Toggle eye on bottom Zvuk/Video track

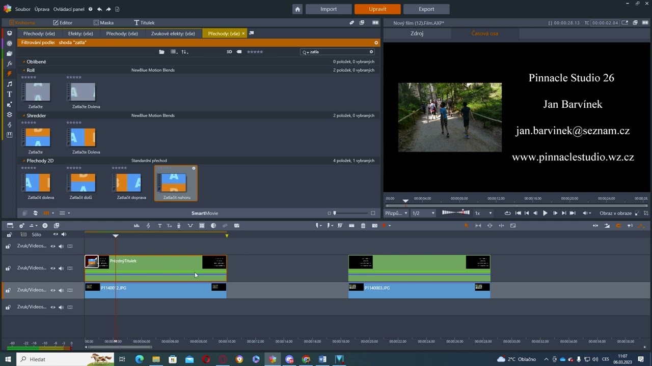52,307
